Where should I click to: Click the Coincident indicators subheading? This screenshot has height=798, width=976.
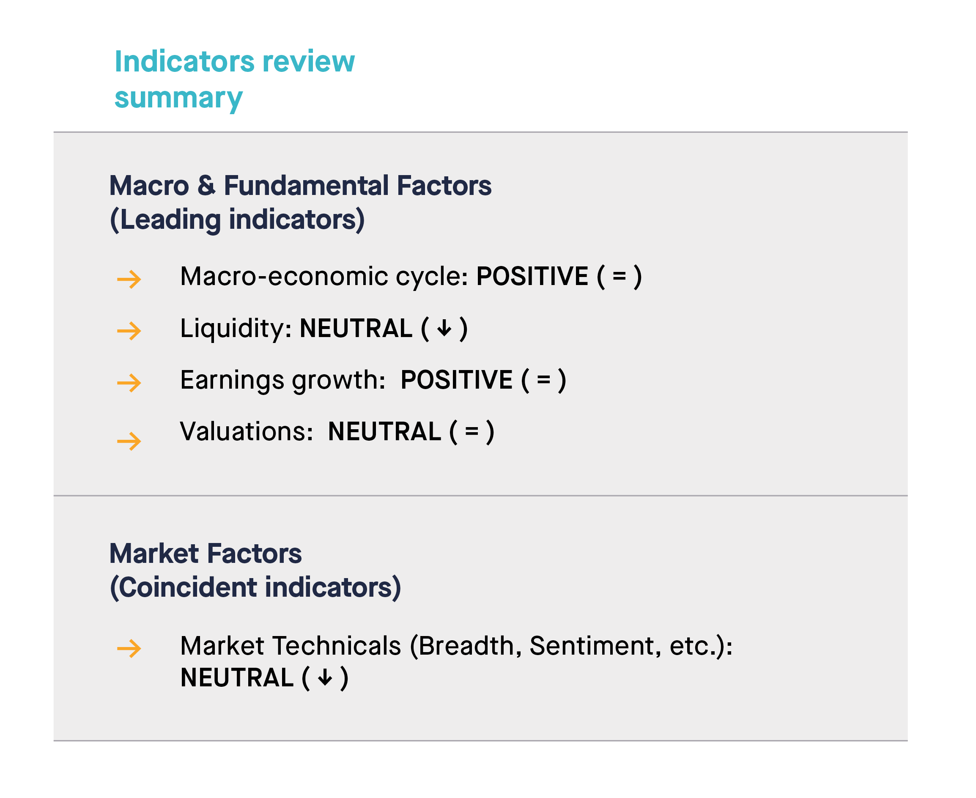coord(255,587)
